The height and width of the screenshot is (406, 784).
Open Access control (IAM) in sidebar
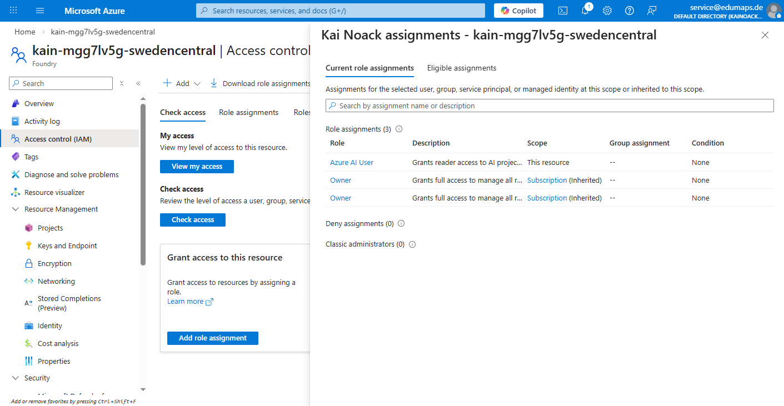(69, 139)
